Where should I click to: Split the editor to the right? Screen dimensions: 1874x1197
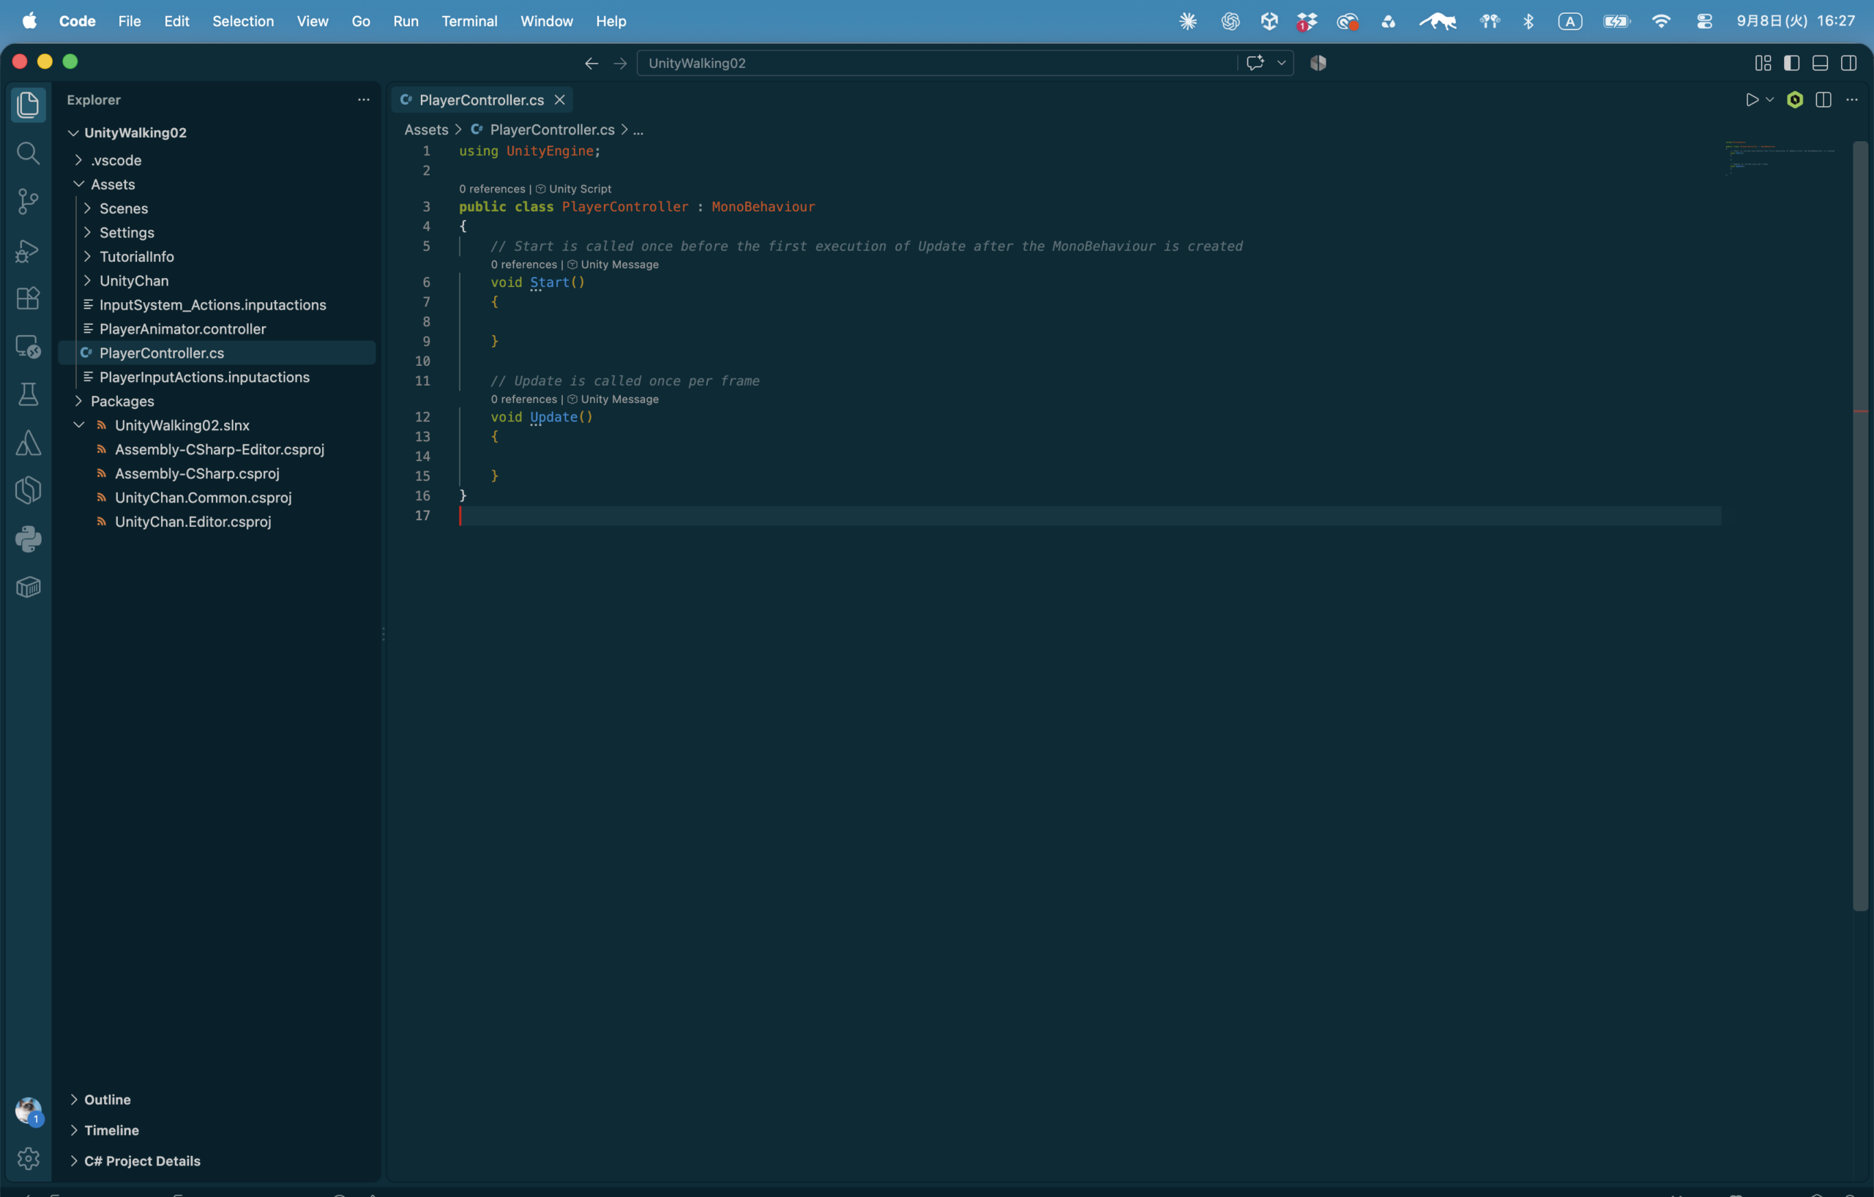tap(1823, 100)
